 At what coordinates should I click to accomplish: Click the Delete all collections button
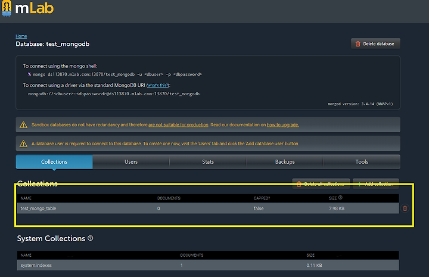click(x=321, y=183)
